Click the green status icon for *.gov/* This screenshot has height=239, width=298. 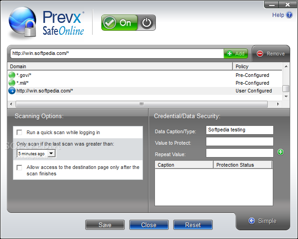[x=12, y=75]
